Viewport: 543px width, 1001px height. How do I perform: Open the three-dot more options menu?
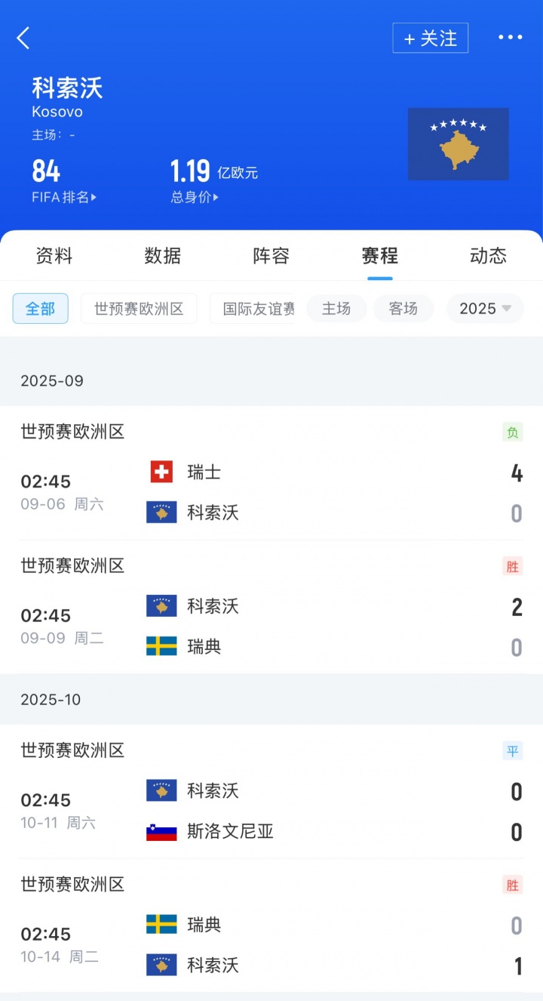click(510, 38)
